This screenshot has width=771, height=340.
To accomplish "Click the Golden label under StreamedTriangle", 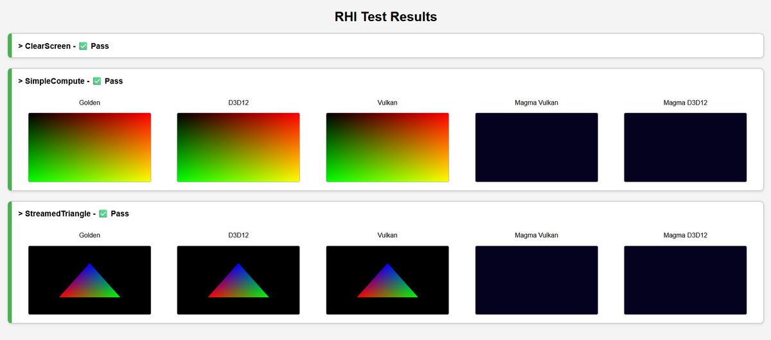I will pos(90,235).
